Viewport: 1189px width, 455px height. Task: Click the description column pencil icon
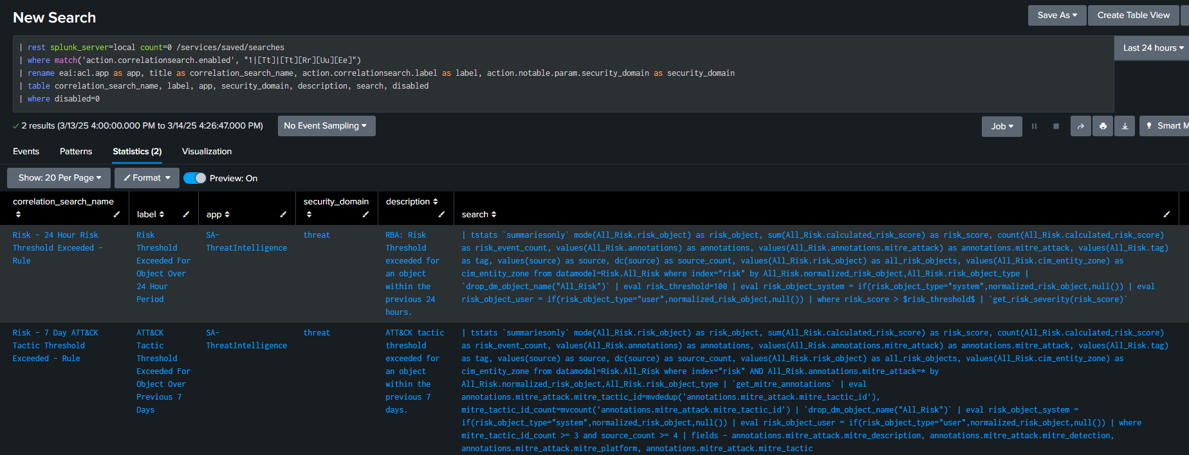click(x=441, y=215)
